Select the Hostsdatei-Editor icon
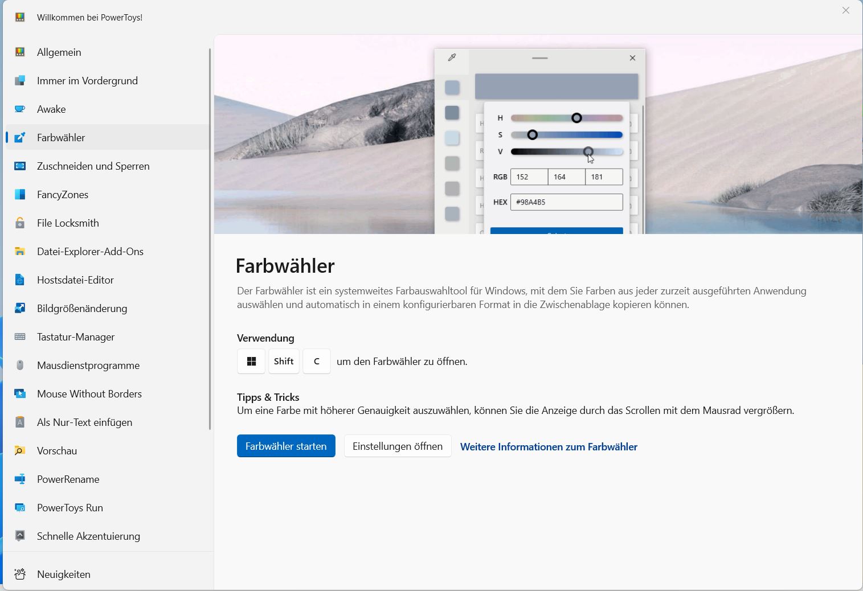Screen dimensions: 863x591 20,280
